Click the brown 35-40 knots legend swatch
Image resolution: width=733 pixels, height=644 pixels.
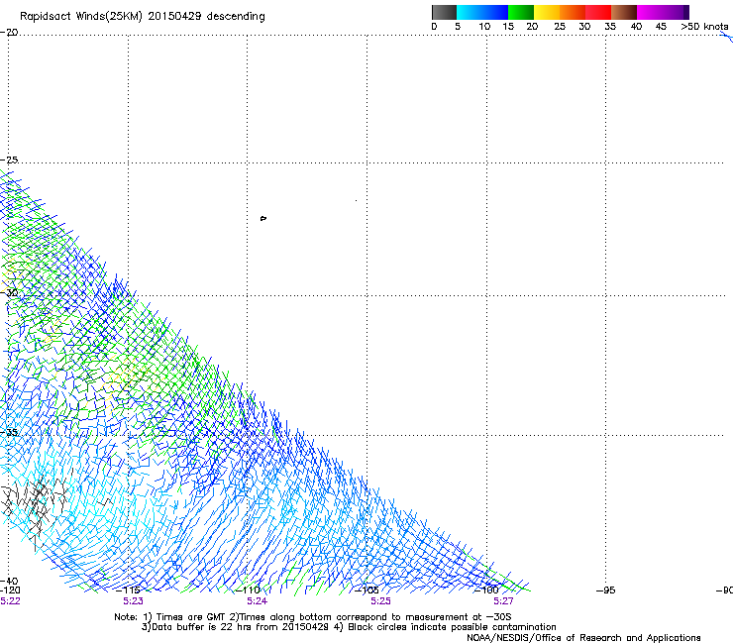[x=624, y=12]
